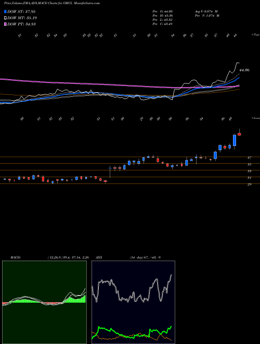This screenshot has width=260, height=344.
Task: Open the MACD histogram chart panel
Action: click(44, 302)
